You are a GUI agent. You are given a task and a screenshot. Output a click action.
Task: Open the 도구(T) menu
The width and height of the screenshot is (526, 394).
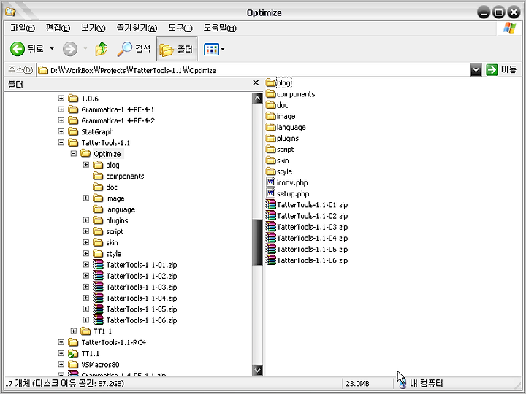tap(180, 28)
